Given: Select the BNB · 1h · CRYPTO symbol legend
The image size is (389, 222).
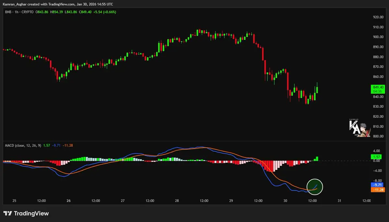Looking at the screenshot, I should pos(19,12).
